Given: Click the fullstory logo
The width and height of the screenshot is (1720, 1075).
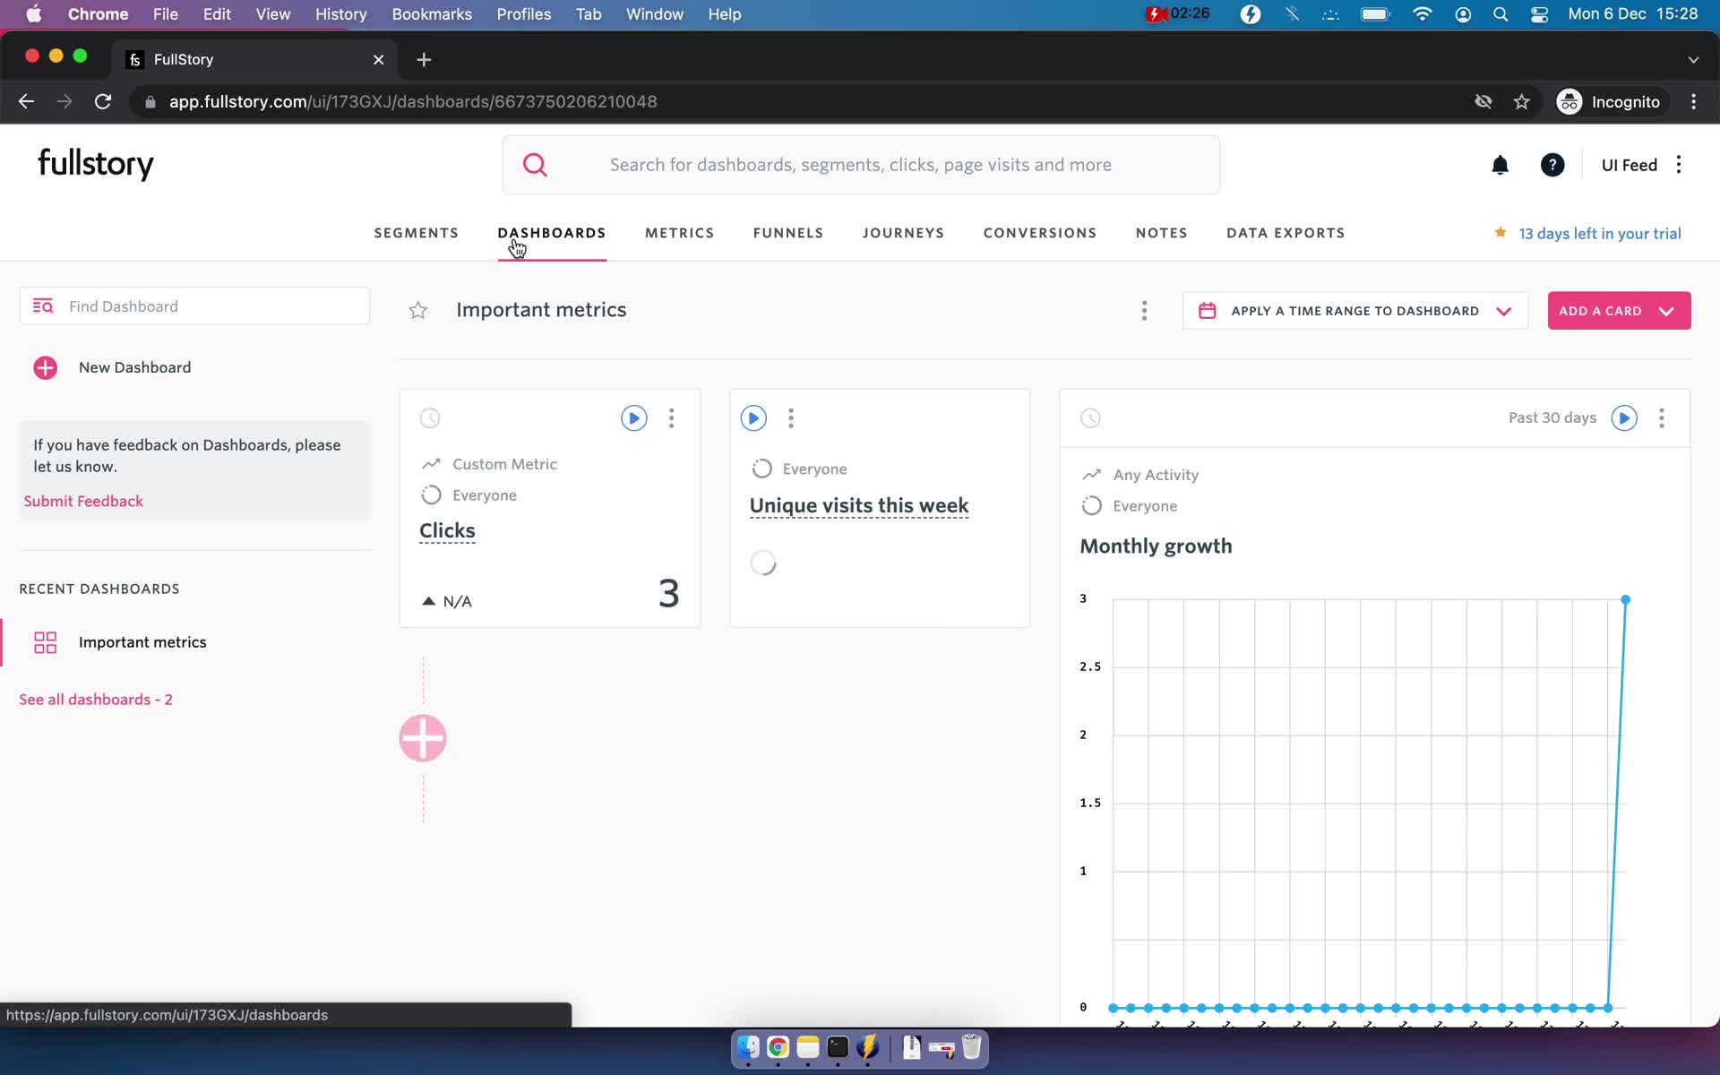Looking at the screenshot, I should 96,164.
